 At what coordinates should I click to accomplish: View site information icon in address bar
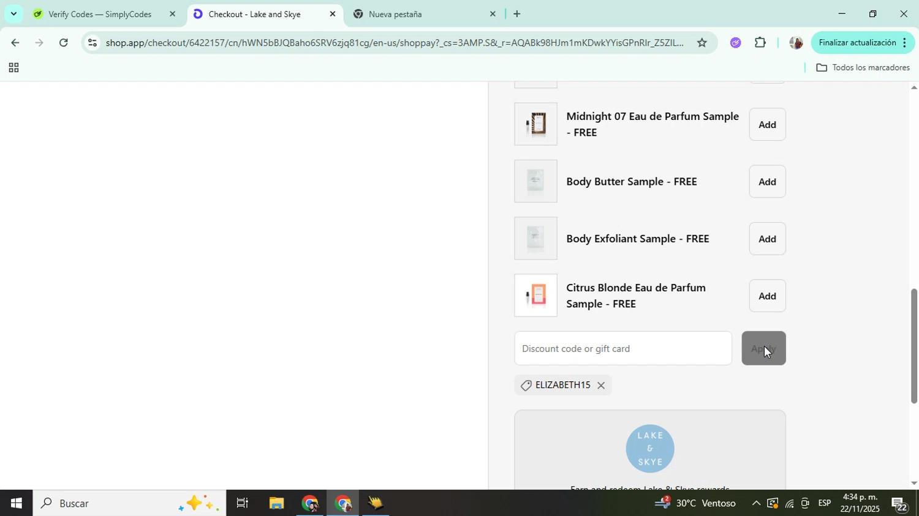click(x=92, y=43)
